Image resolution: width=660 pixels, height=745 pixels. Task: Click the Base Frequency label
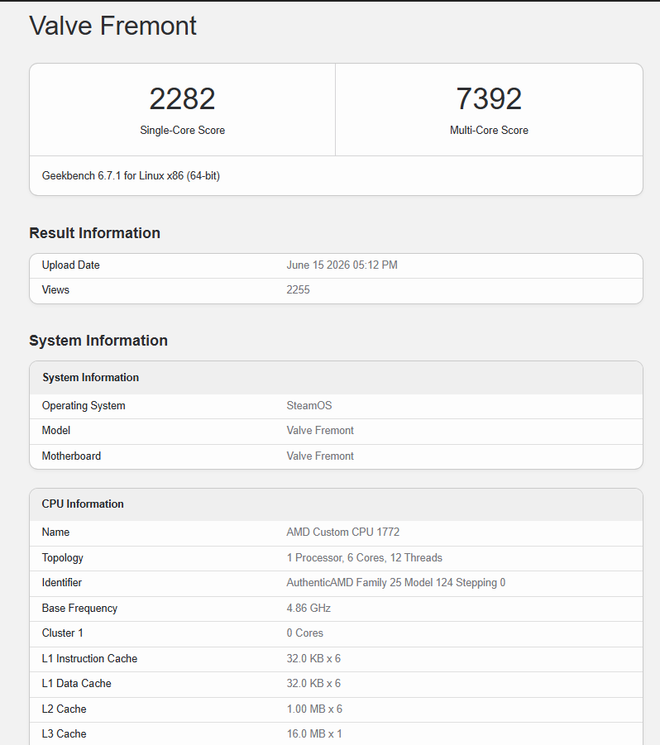(x=79, y=609)
